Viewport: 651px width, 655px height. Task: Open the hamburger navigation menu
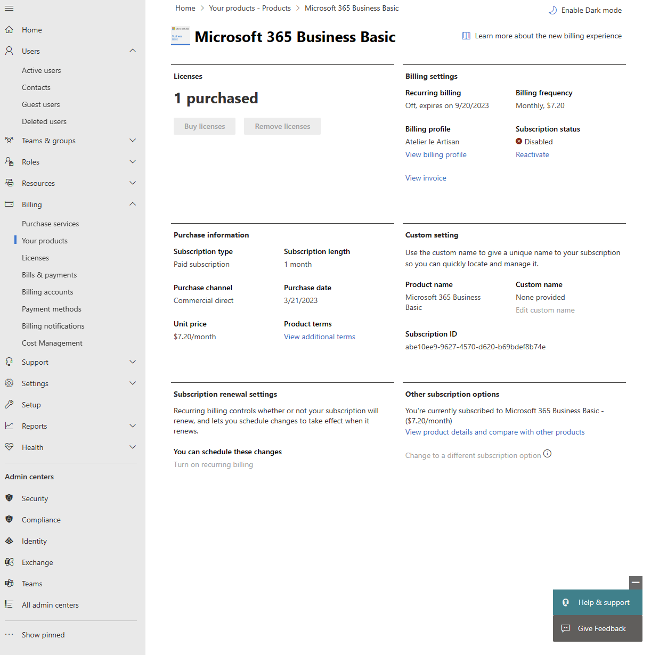9,8
